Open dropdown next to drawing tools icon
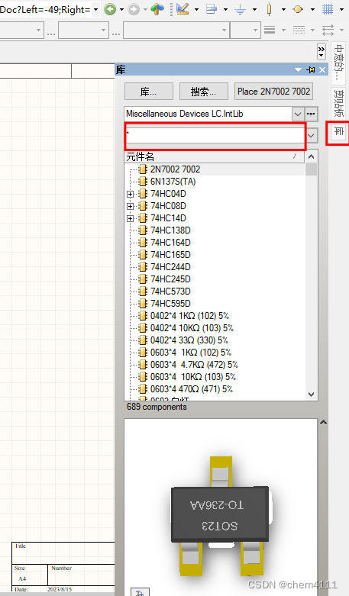 click(x=196, y=9)
